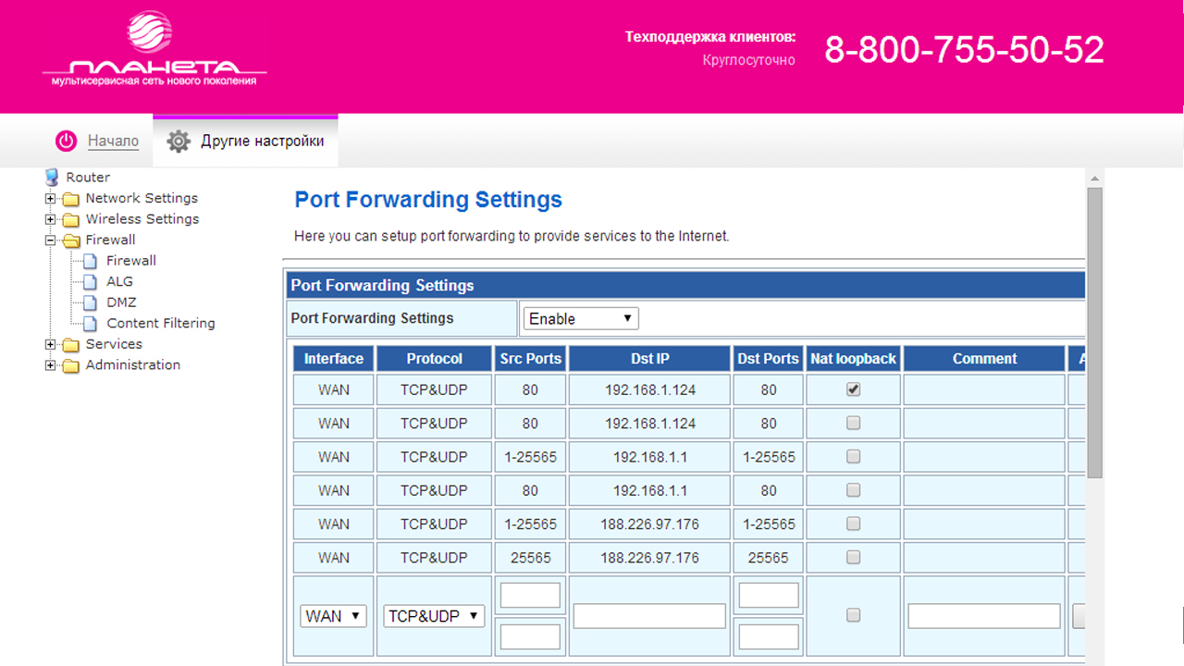Click the Wireless Settings folder icon
This screenshot has width=1184, height=666.
point(71,219)
